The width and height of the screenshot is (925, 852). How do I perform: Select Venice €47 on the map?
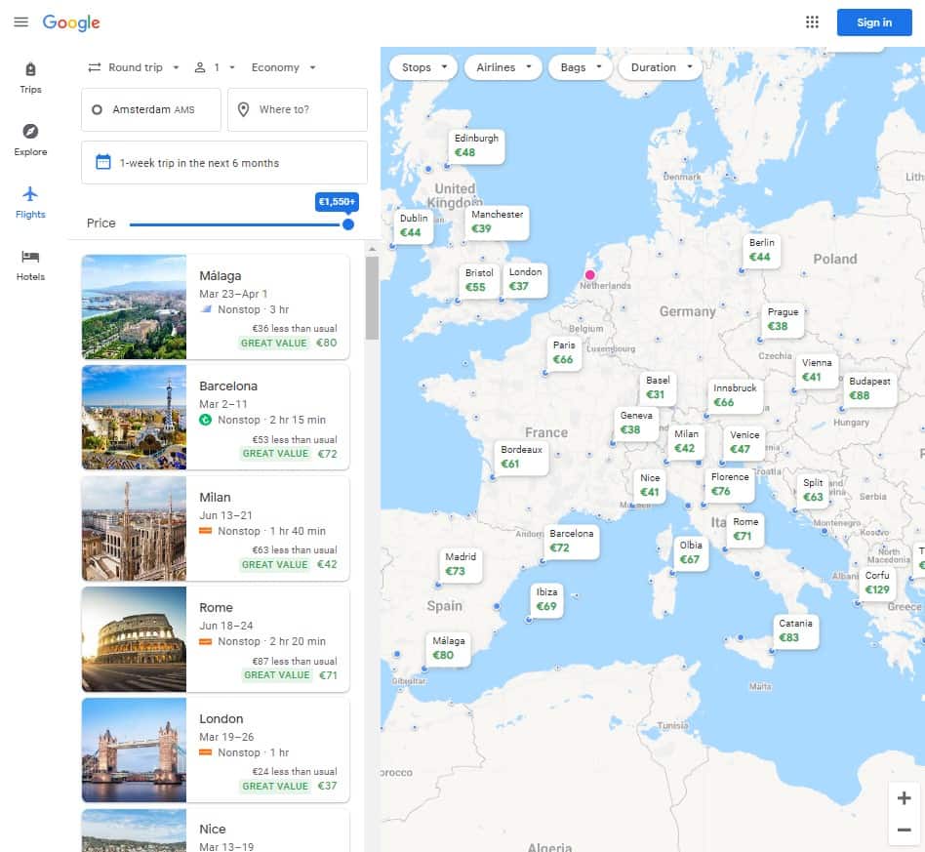point(744,442)
